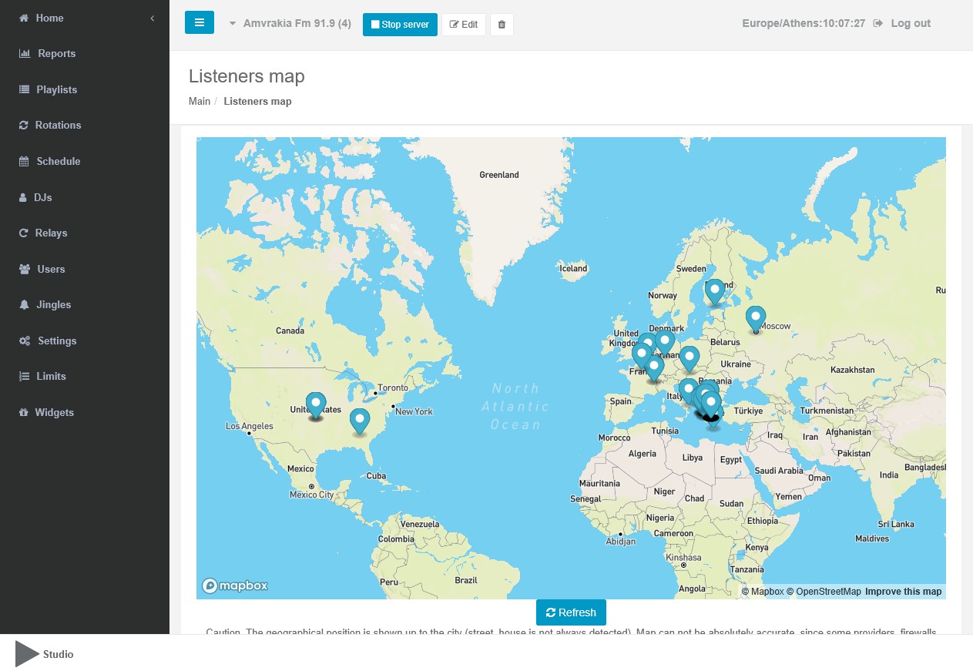Screen dimensions: 973x671
Task: Log out of the panel
Action: pos(902,24)
